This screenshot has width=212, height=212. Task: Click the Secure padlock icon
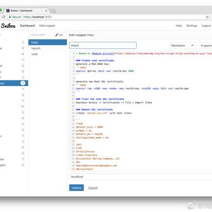(10, 17)
